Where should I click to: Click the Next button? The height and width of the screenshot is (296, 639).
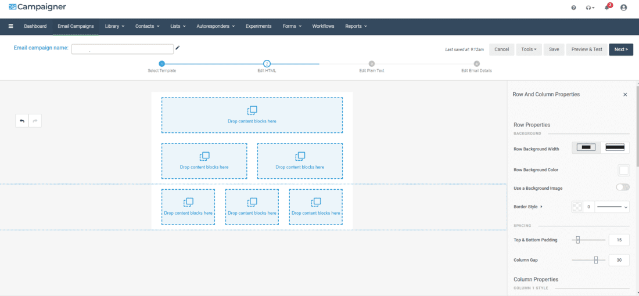tap(621, 49)
